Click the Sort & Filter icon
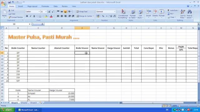The width and height of the screenshot is (200, 112). (183, 12)
